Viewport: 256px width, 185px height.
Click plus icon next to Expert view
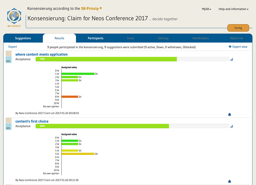click(x=230, y=47)
